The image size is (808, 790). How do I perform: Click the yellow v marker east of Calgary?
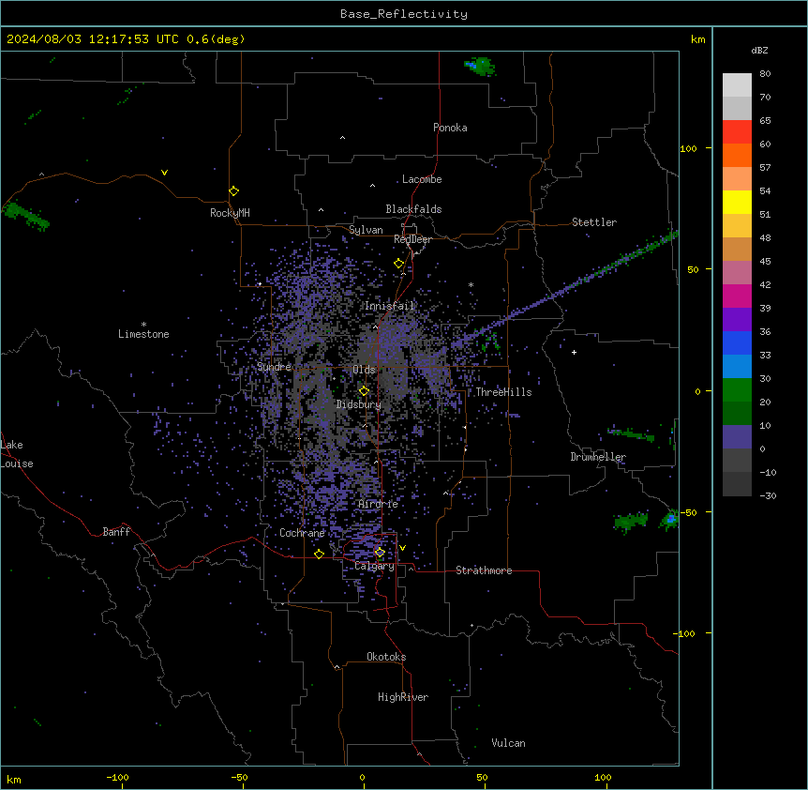coord(402,548)
